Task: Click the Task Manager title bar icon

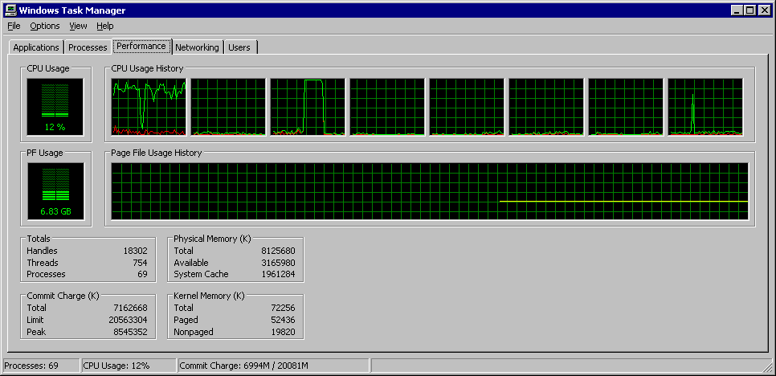Action: [11, 10]
